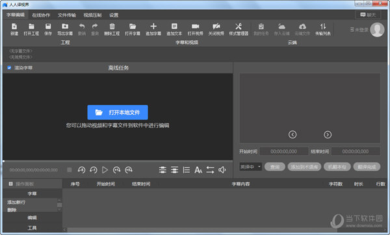The image size is (390, 235).
Task: Click the 序号 column header
Action: point(75,184)
